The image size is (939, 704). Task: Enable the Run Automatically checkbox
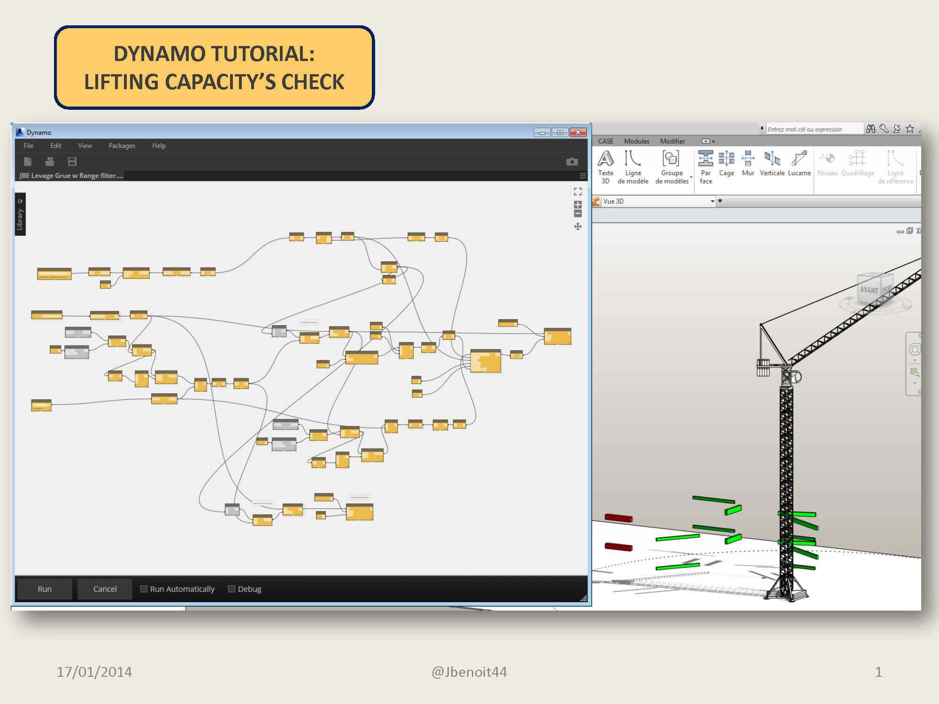(x=144, y=589)
